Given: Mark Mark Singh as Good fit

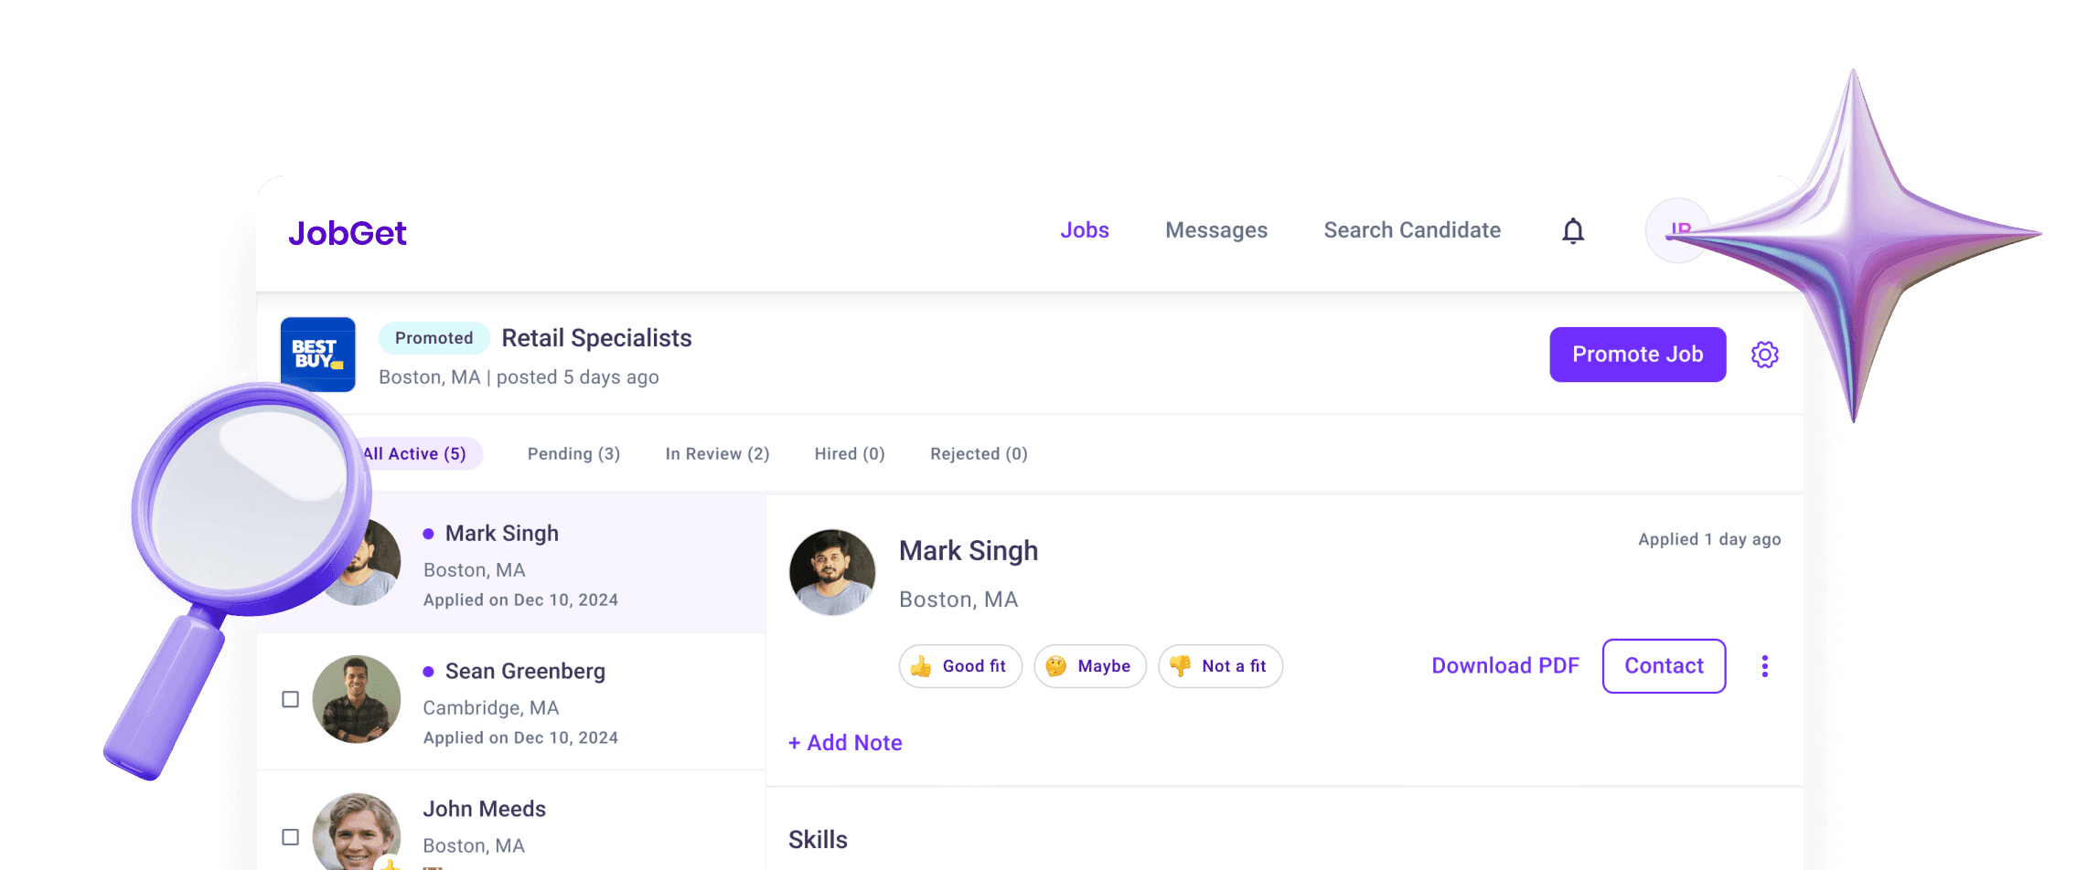Looking at the screenshot, I should tap(960, 665).
